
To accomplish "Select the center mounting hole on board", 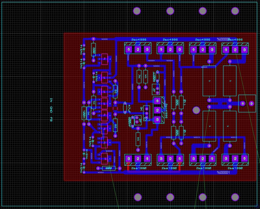I will [196, 110].
